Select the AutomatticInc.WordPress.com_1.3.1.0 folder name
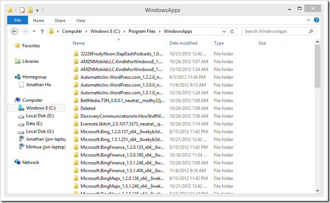Screen dimensions: 330x203 click(121, 93)
